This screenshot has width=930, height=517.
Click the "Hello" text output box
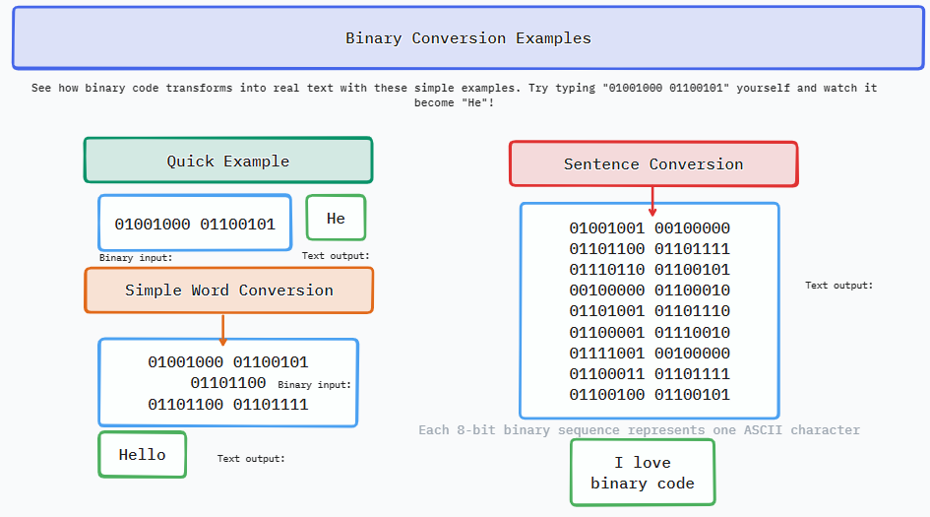(143, 455)
